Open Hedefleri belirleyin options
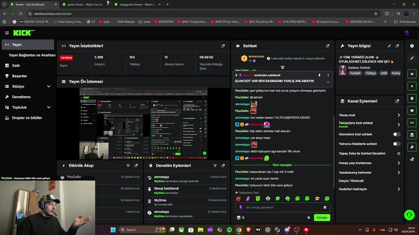 tap(369, 189)
